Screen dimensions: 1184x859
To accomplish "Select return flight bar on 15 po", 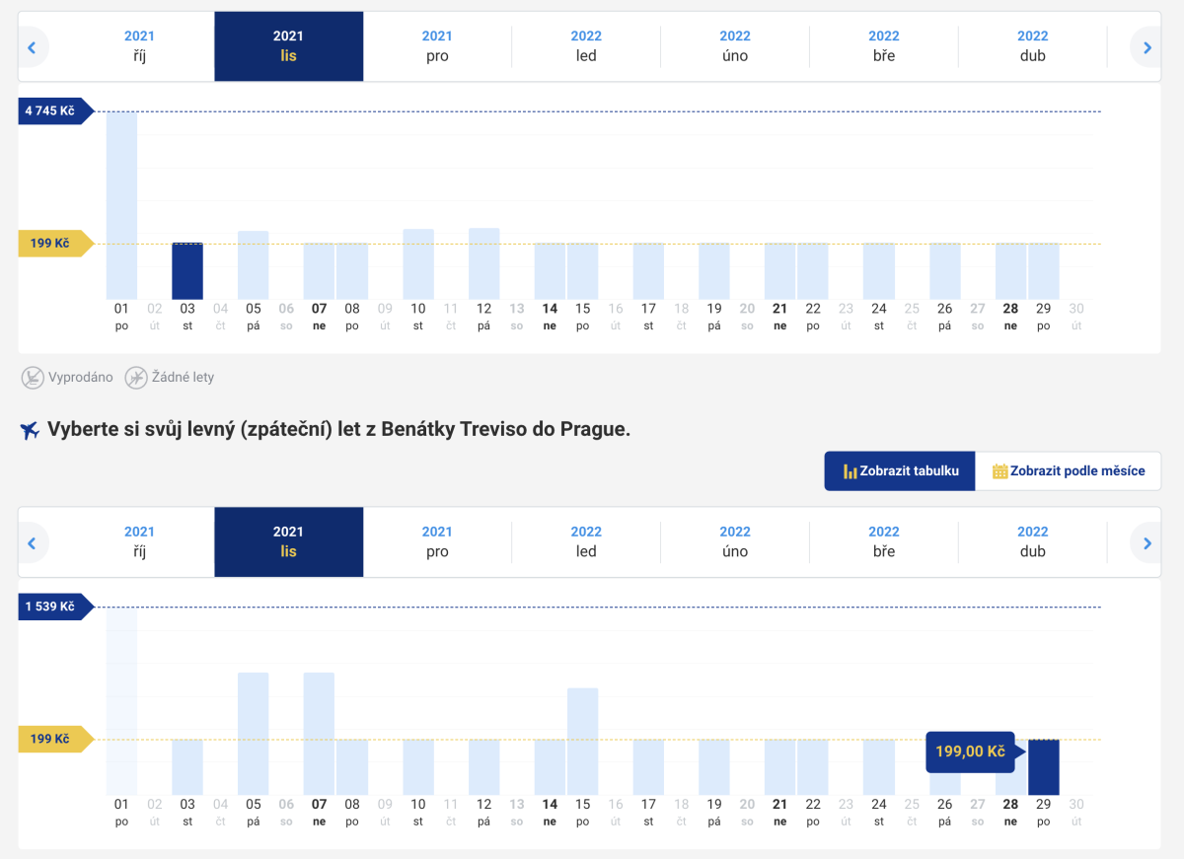I will coord(582,741).
